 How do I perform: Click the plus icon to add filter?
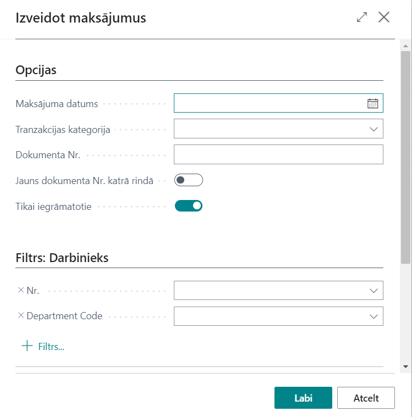26,346
